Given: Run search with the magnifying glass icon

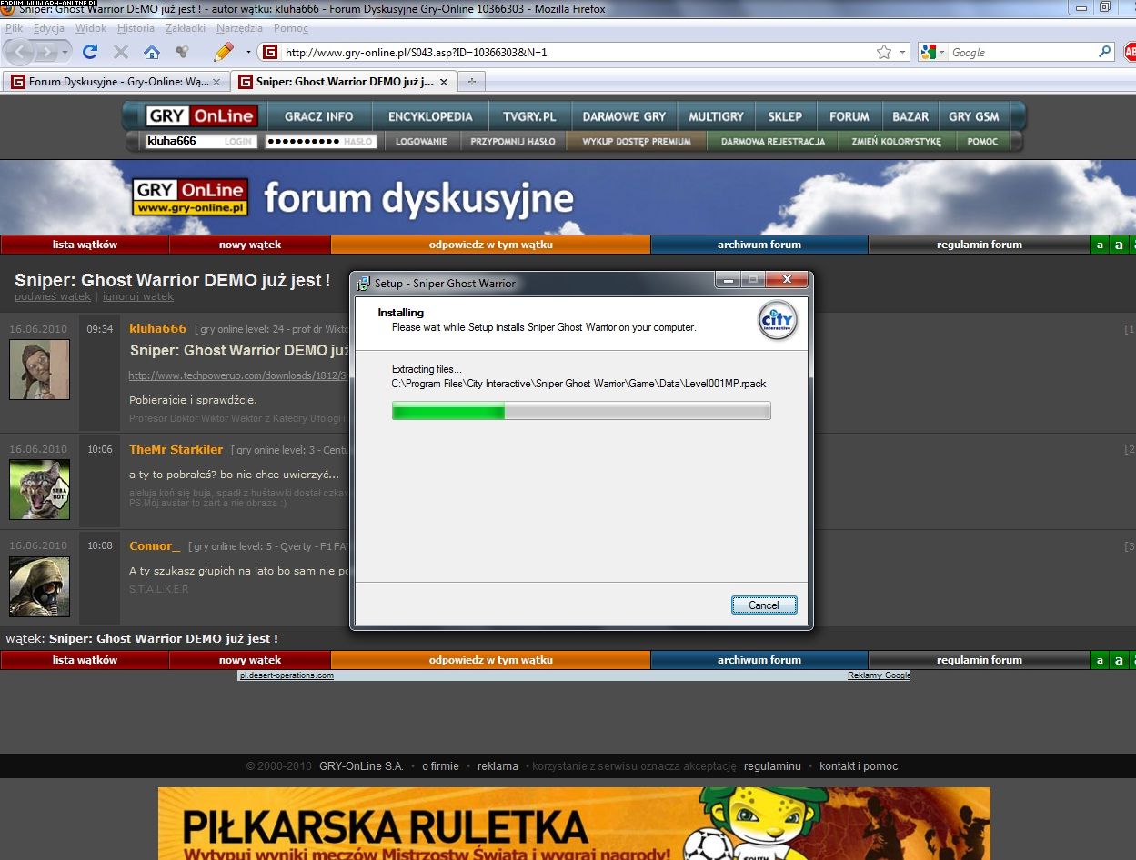Looking at the screenshot, I should click(1105, 52).
